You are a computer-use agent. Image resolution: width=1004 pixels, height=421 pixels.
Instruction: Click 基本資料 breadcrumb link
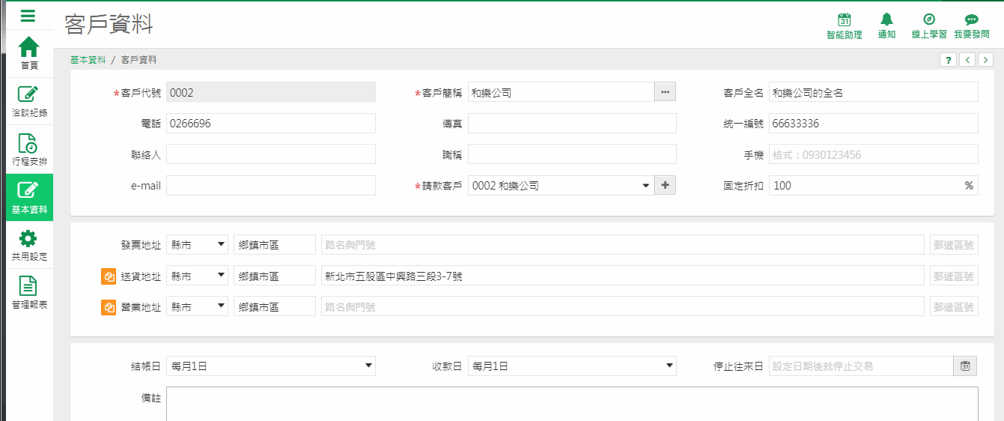[88, 60]
